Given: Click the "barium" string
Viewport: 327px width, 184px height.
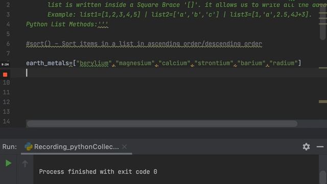Looking at the screenshot, I should click(x=251, y=63).
